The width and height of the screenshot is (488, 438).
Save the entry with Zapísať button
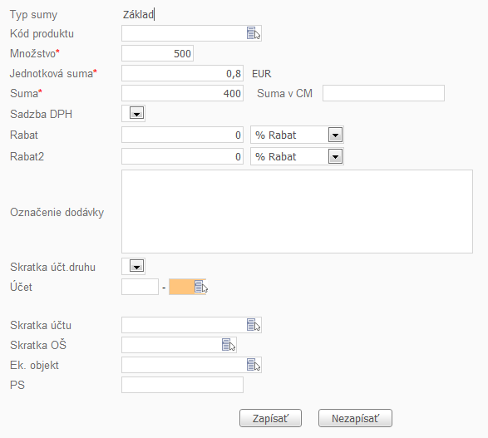270,418
